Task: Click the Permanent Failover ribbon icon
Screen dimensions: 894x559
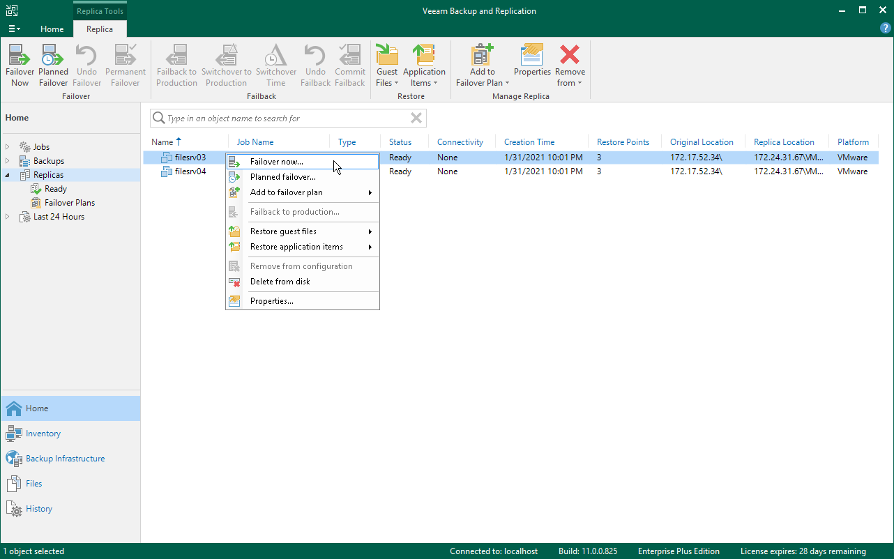Action: (126, 55)
